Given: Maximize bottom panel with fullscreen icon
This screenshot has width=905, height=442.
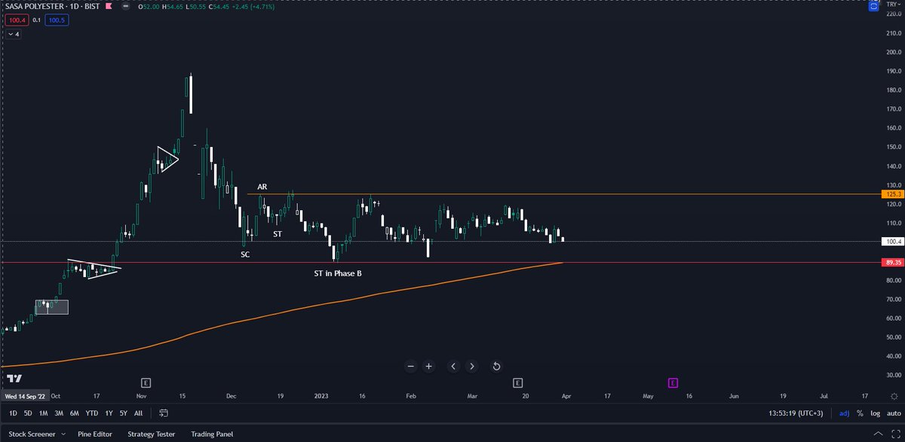Looking at the screenshot, I should coord(894,434).
